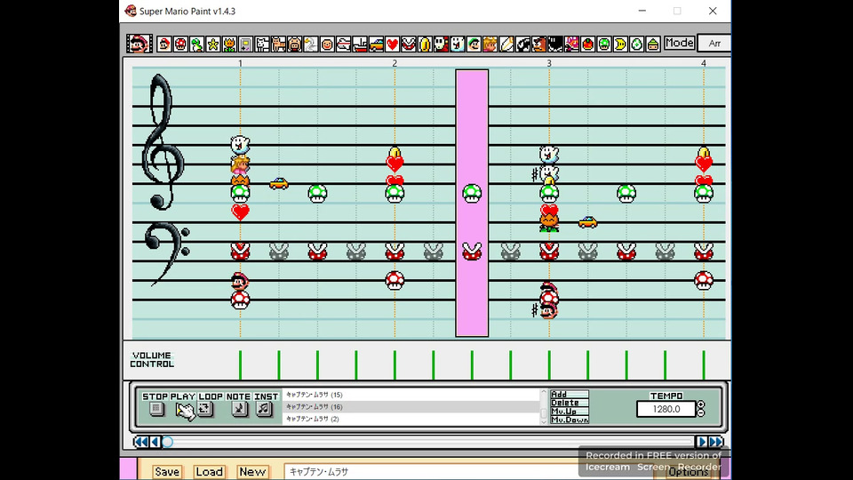853x480 pixels.
Task: Step forward one line with single-right arrow
Action: tap(702, 442)
